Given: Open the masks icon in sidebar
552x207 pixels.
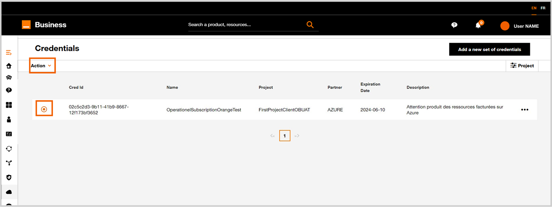Looking at the screenshot, I should click(x=9, y=77).
